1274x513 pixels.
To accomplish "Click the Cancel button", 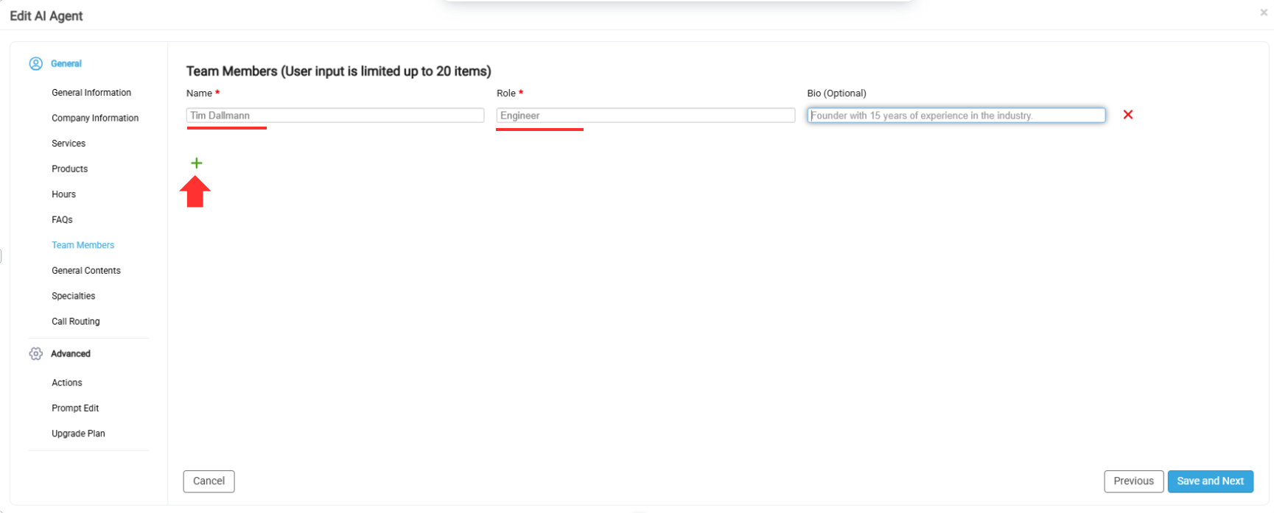I will pos(209,481).
